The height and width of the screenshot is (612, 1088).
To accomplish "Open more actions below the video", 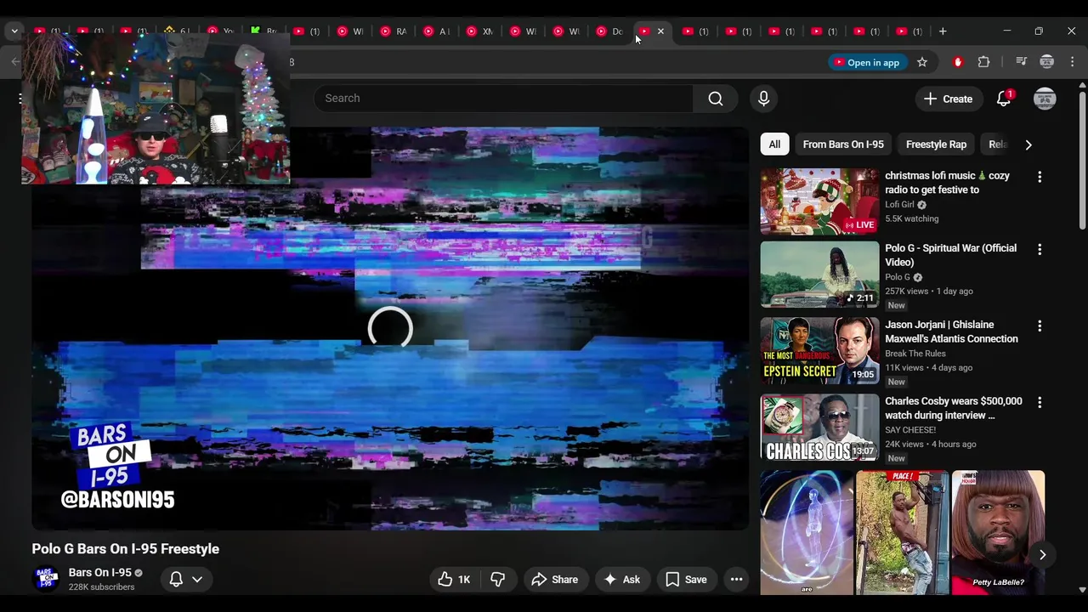I will pyautogui.click(x=736, y=580).
